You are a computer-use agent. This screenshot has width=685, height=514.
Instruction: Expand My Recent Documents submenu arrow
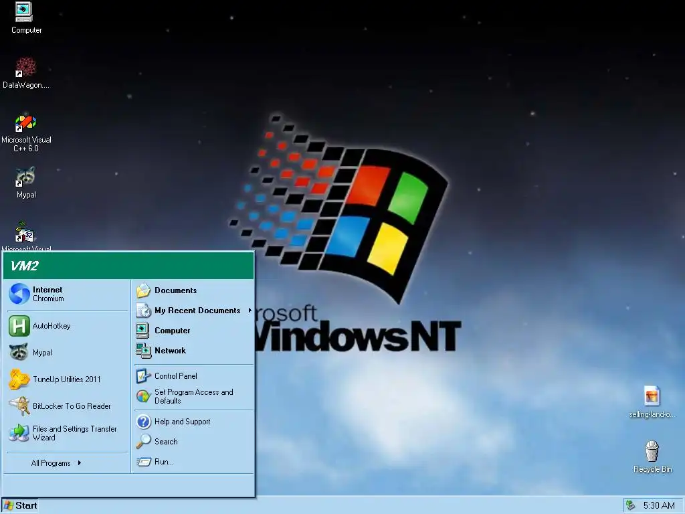pos(250,311)
